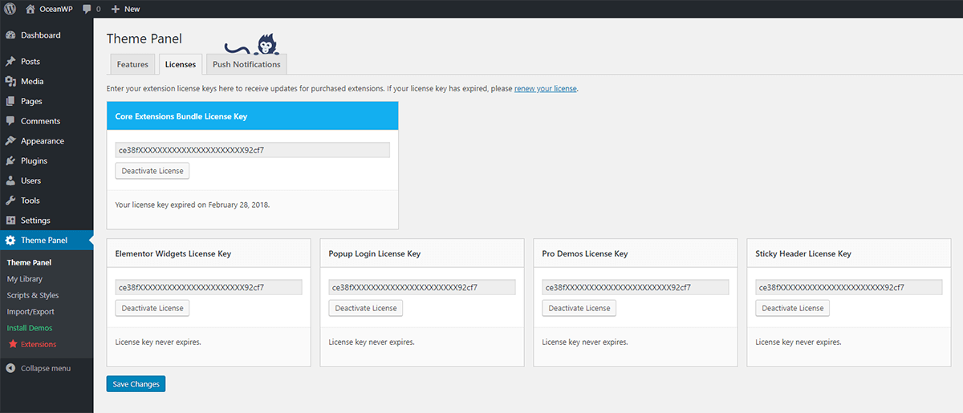Click the Theme Panel gear icon
The width and height of the screenshot is (963, 413).
(x=10, y=241)
